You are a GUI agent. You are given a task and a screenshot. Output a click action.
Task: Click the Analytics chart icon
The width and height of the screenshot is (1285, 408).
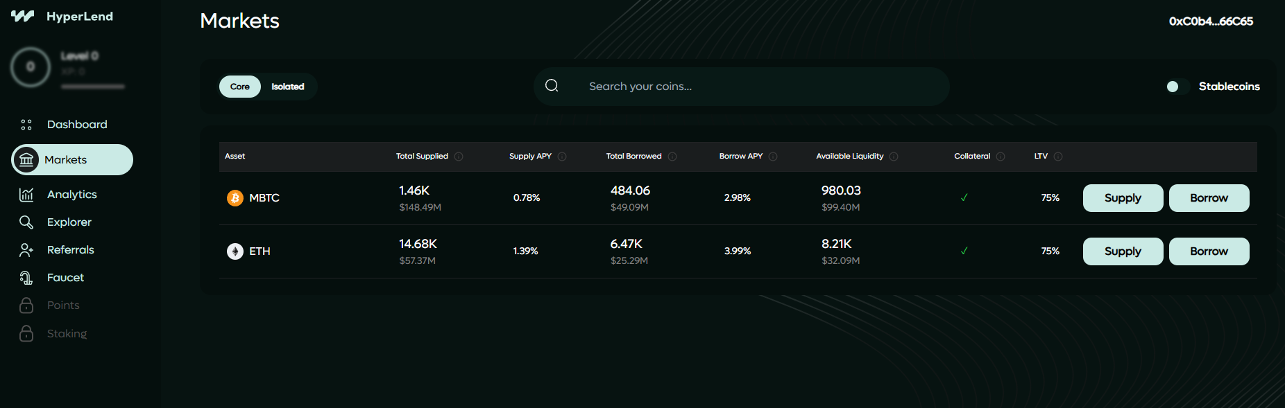tap(26, 195)
